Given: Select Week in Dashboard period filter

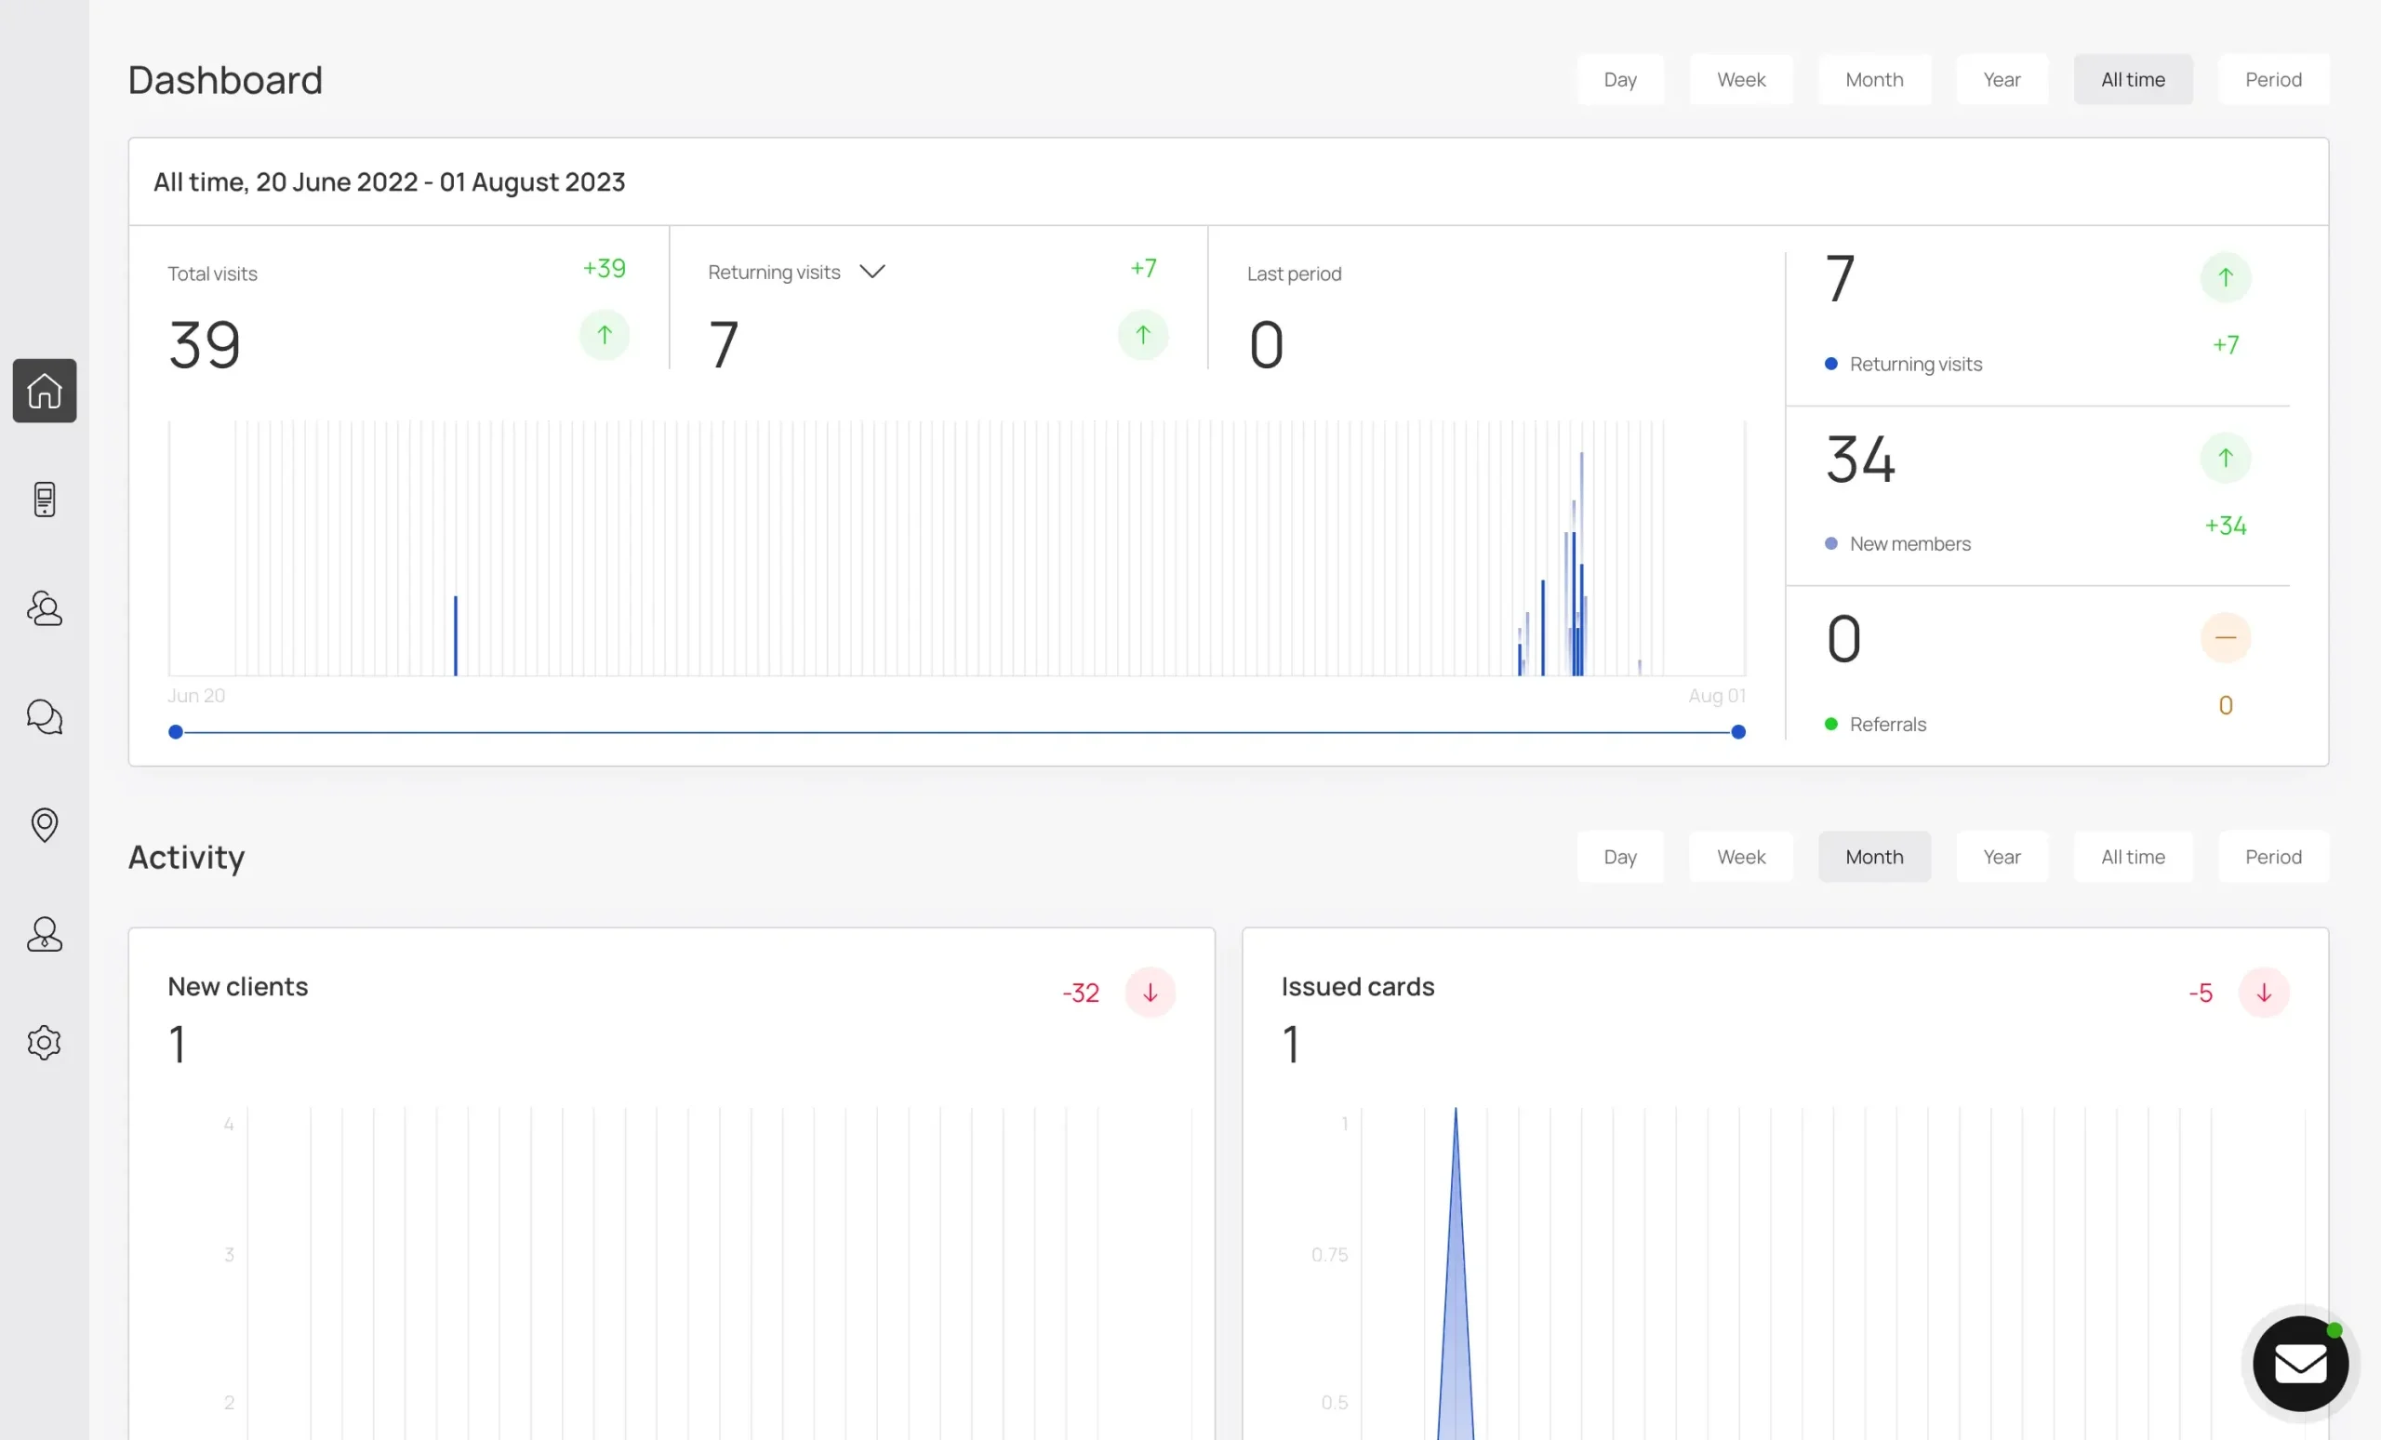Looking at the screenshot, I should coord(1740,79).
